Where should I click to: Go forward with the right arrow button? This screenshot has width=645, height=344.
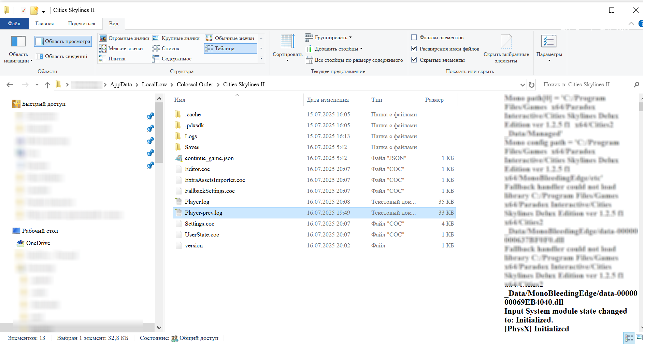[25, 85]
